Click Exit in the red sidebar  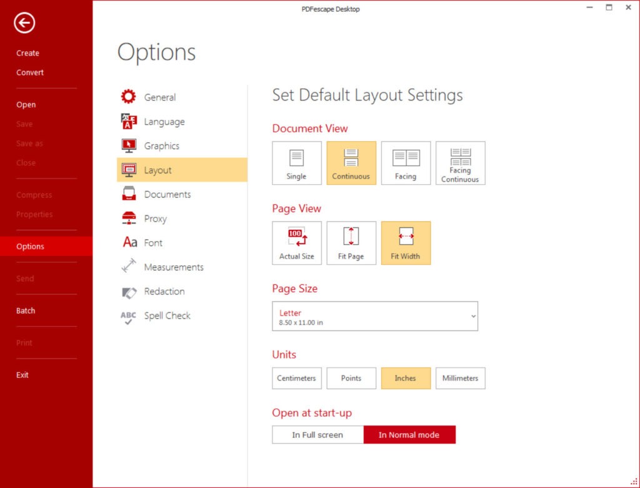(x=22, y=375)
